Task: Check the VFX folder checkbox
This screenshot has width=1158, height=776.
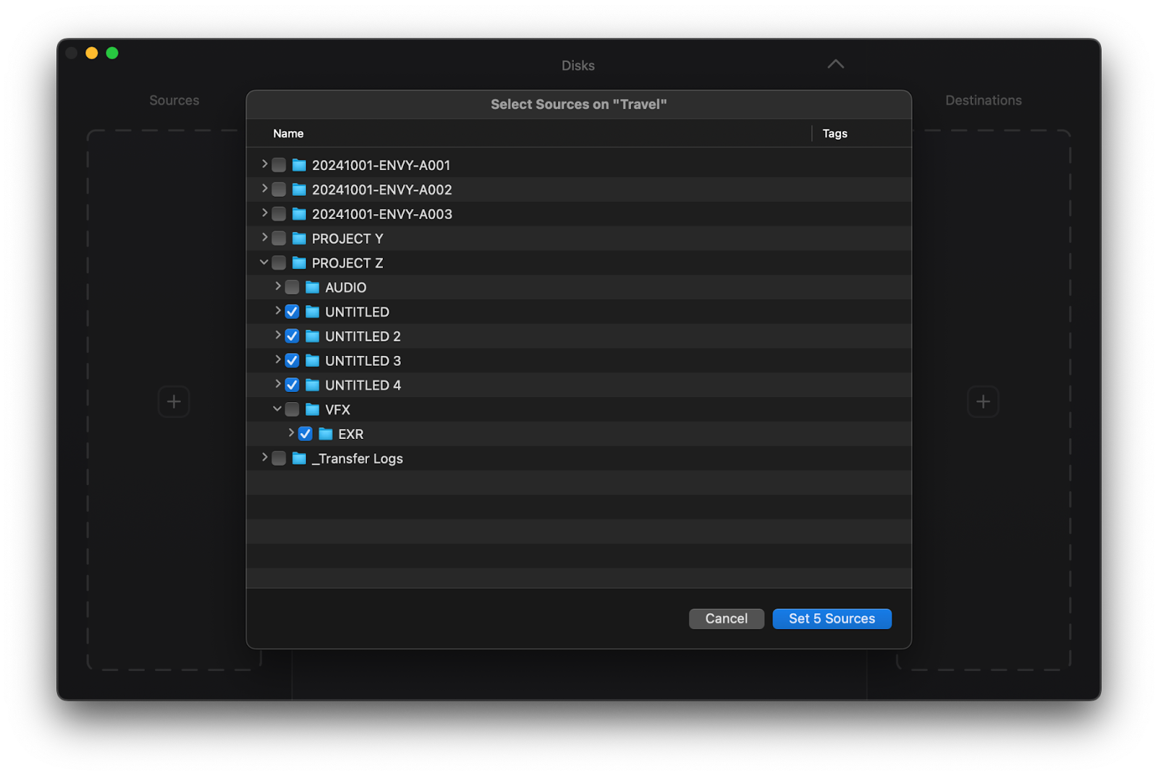Action: tap(292, 410)
